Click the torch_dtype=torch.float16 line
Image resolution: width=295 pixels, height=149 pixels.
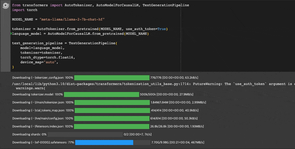tap(48, 57)
